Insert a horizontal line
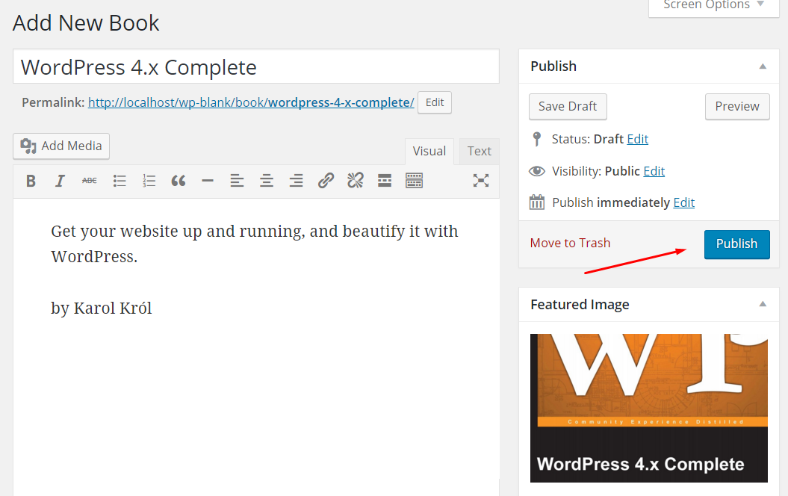 [208, 181]
